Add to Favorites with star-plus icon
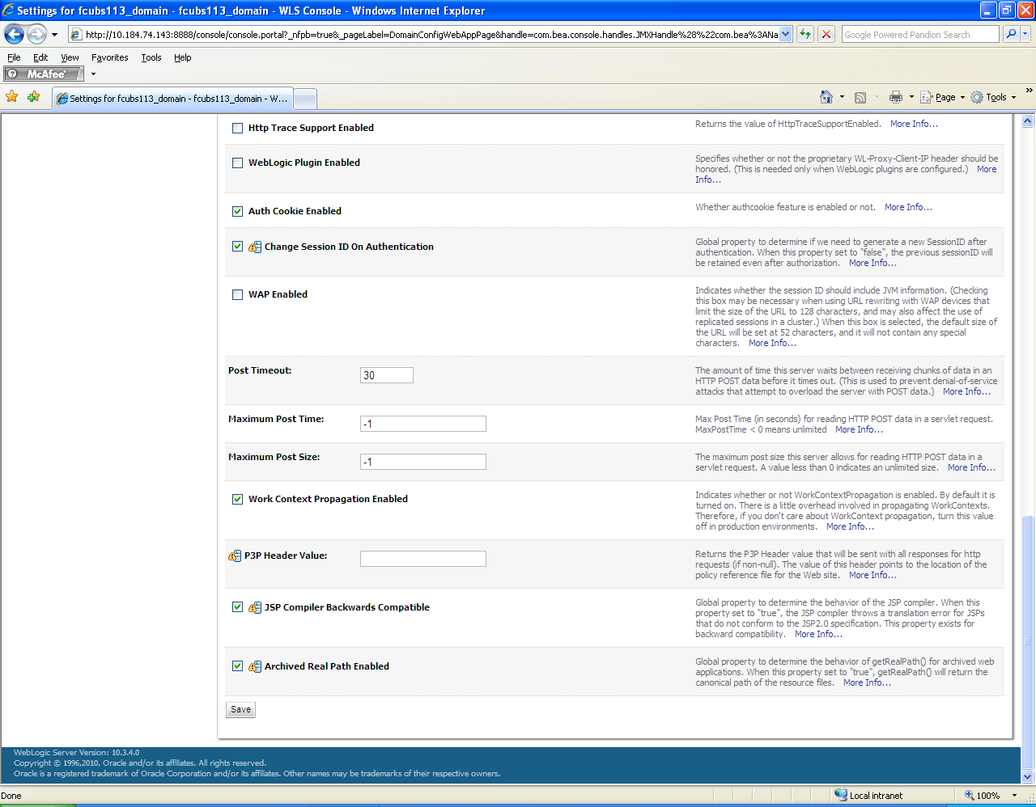Viewport: 1036px width, 807px height. (x=33, y=97)
